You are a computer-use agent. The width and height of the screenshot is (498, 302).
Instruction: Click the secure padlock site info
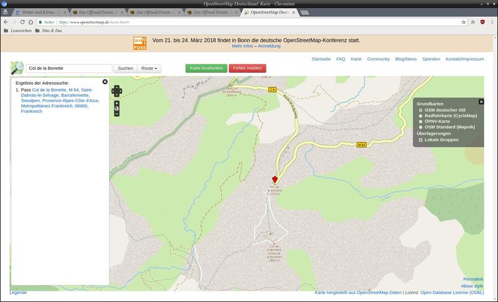40,22
